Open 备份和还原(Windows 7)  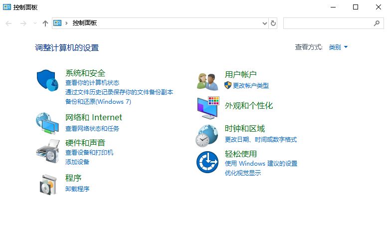(x=98, y=101)
